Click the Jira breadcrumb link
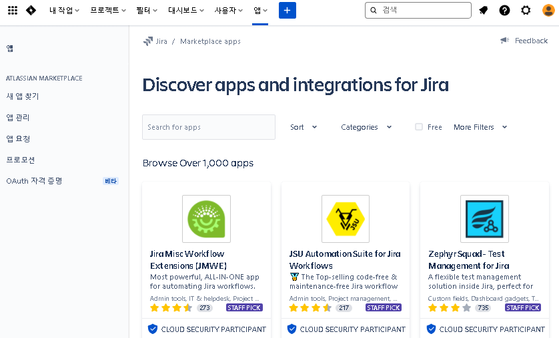This screenshot has height=338, width=559. 161,41
